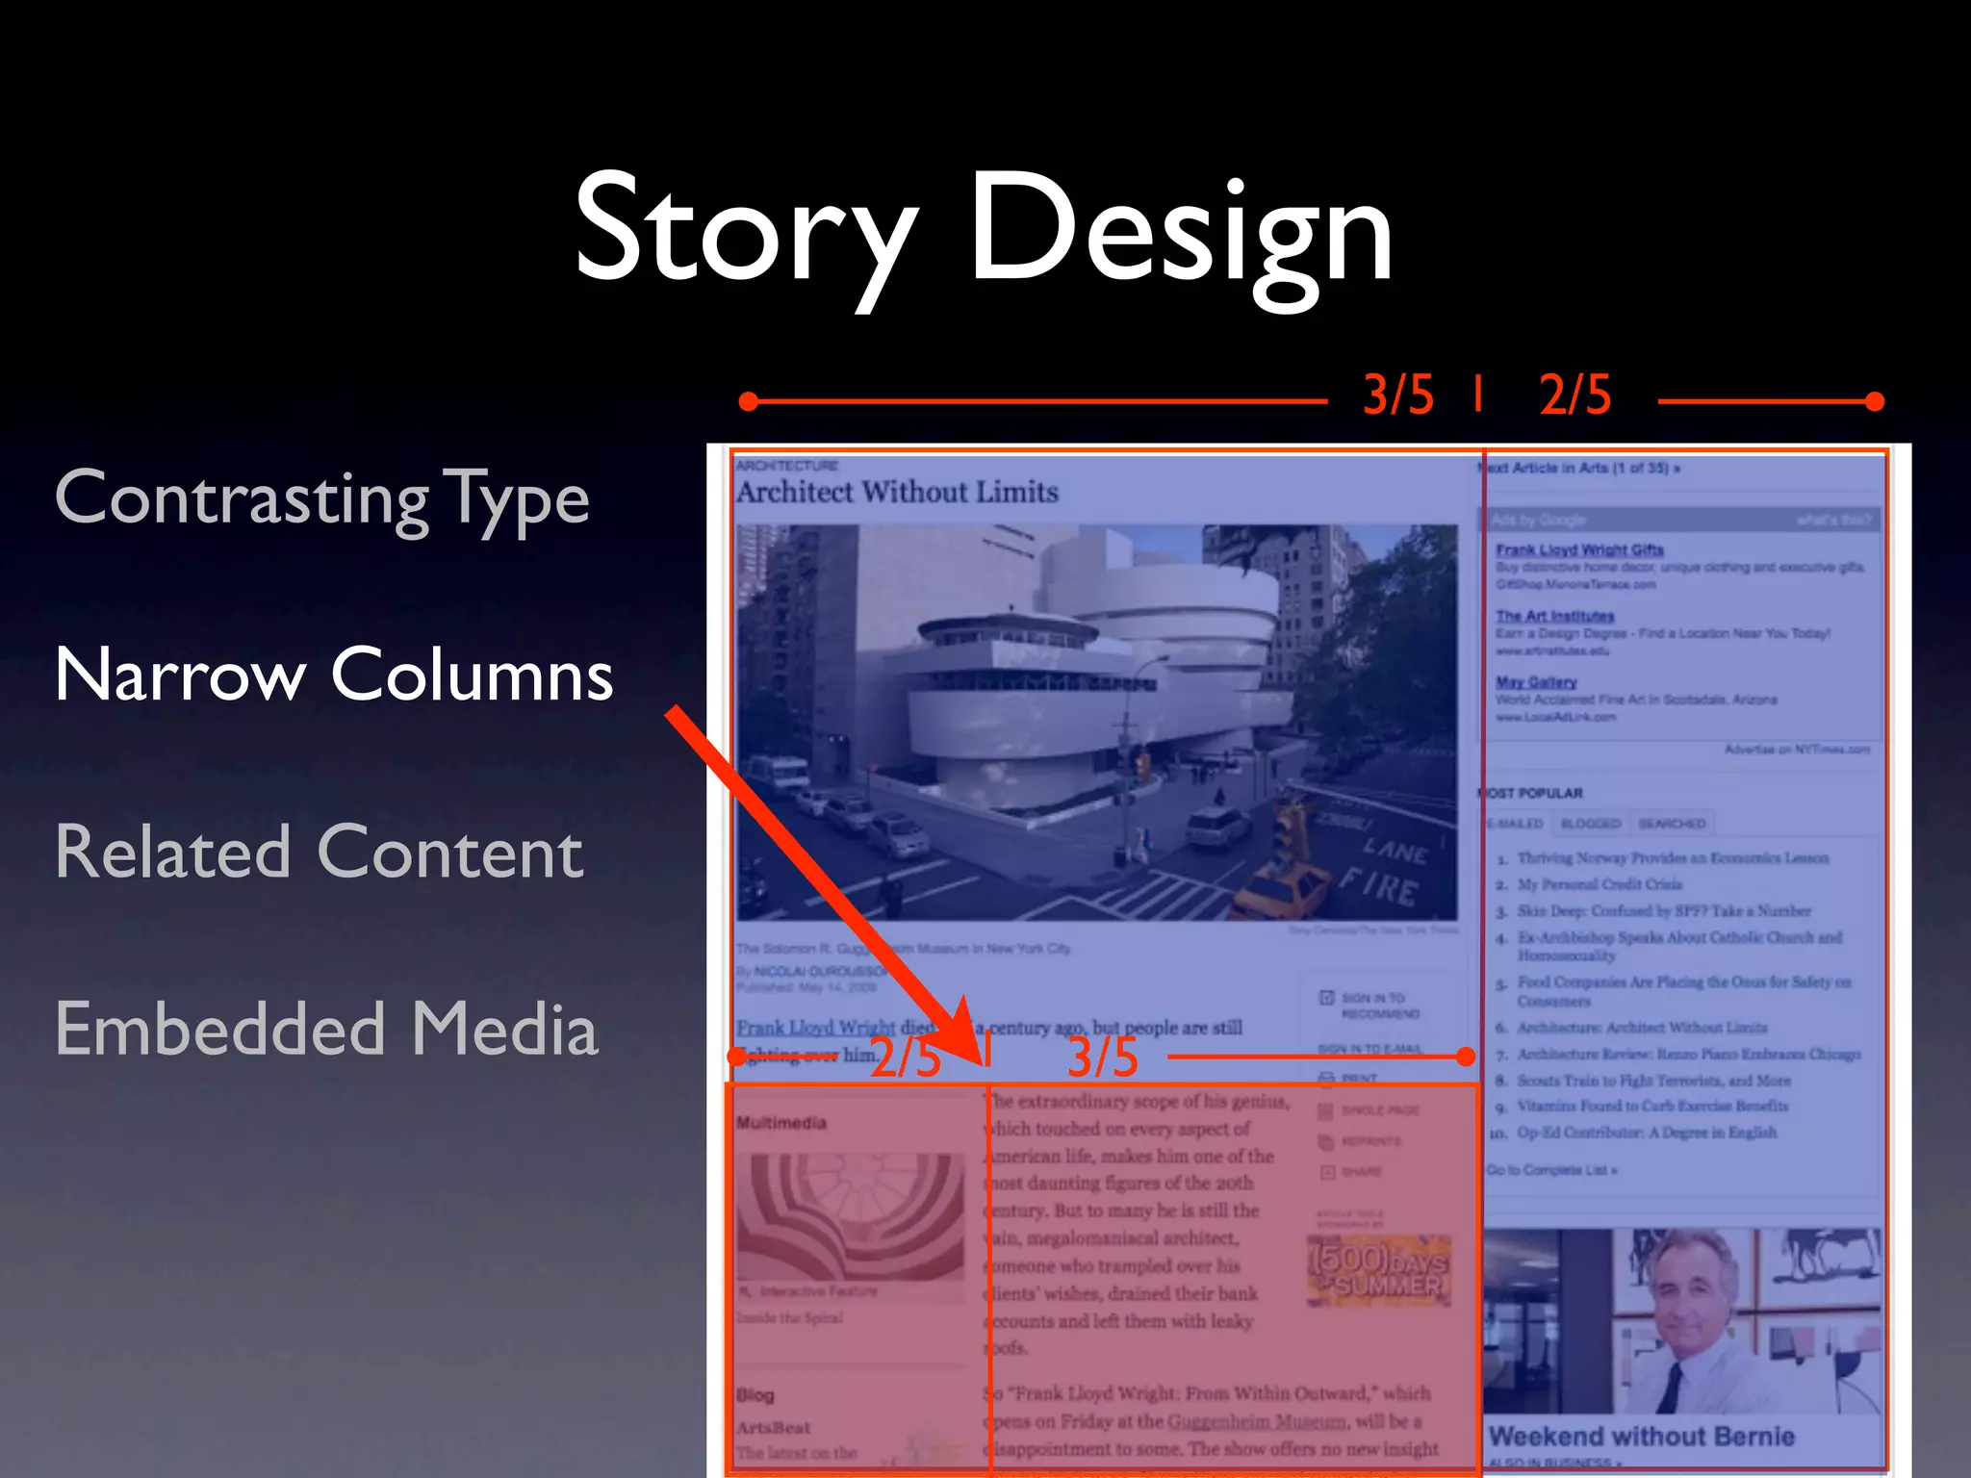Click the Guggenheim Museum link in article body
Viewport: 1971px width, 1478px height.
[x=1256, y=1421]
